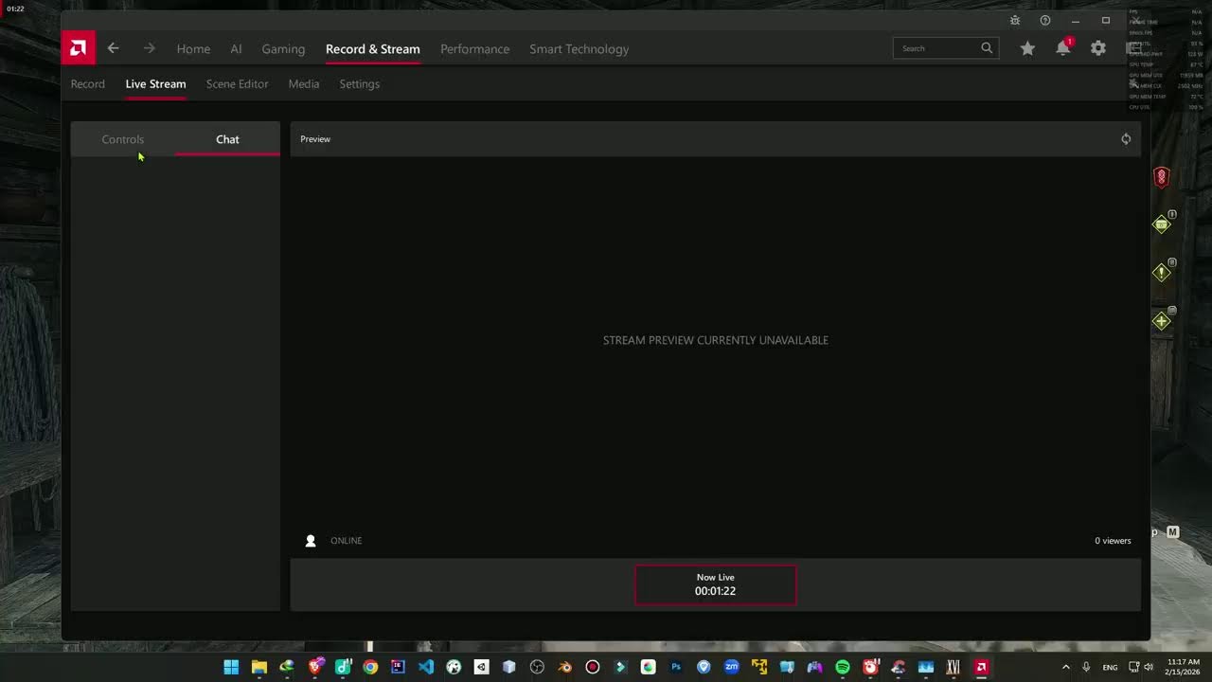Open Windows Start menu
The height and width of the screenshot is (682, 1212).
click(x=231, y=667)
